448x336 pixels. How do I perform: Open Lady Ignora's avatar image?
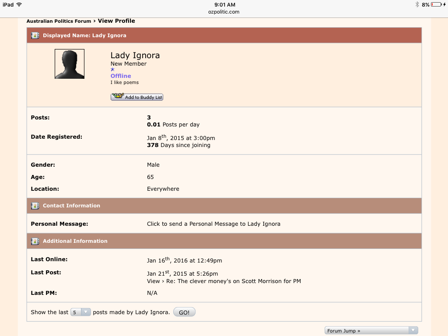tap(70, 64)
